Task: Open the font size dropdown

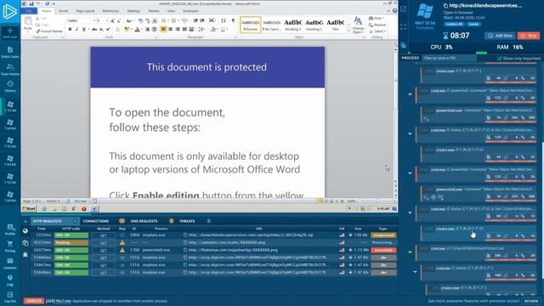Action: pyautogui.click(x=106, y=20)
